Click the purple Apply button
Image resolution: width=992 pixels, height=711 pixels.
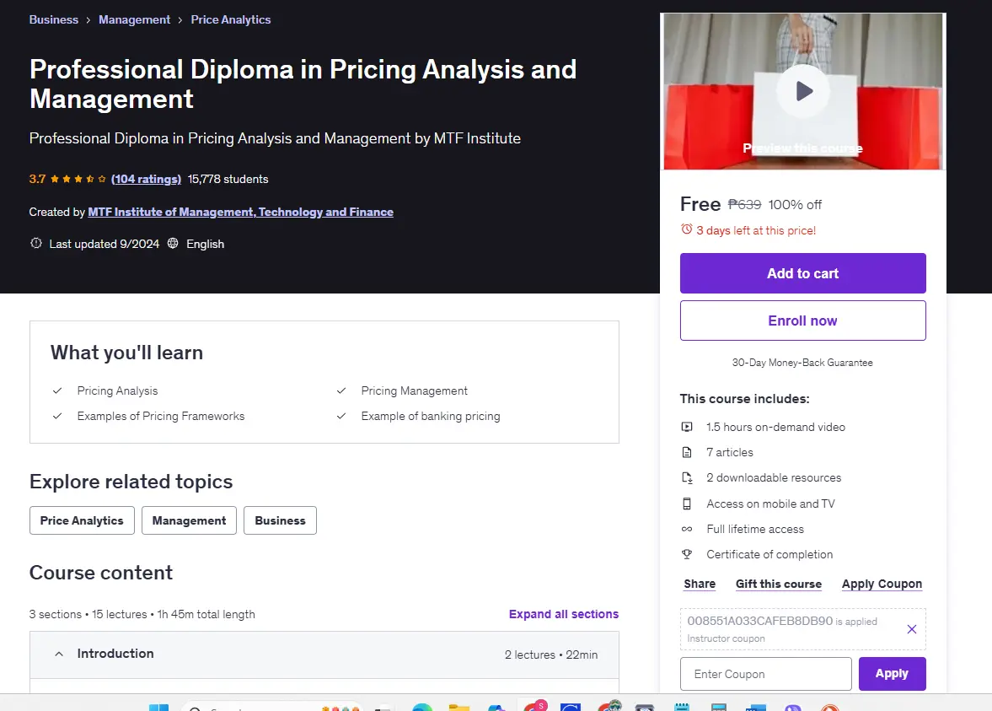892,674
